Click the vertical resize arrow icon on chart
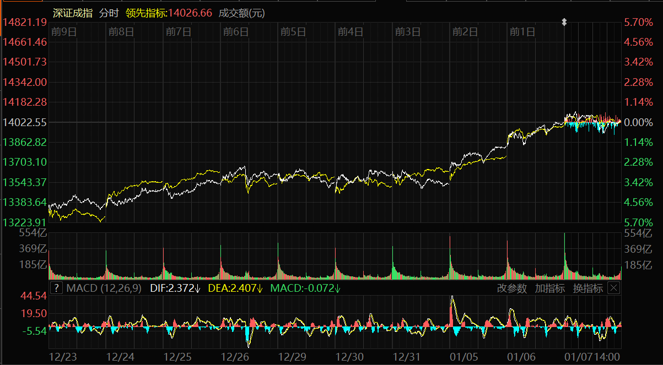 [x=564, y=23]
